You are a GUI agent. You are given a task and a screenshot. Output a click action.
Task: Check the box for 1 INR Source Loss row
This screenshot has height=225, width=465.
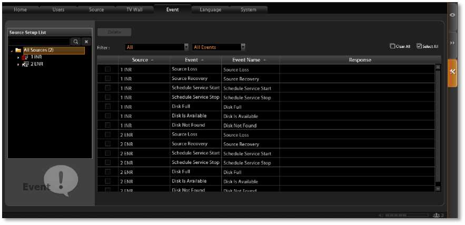(x=108, y=69)
